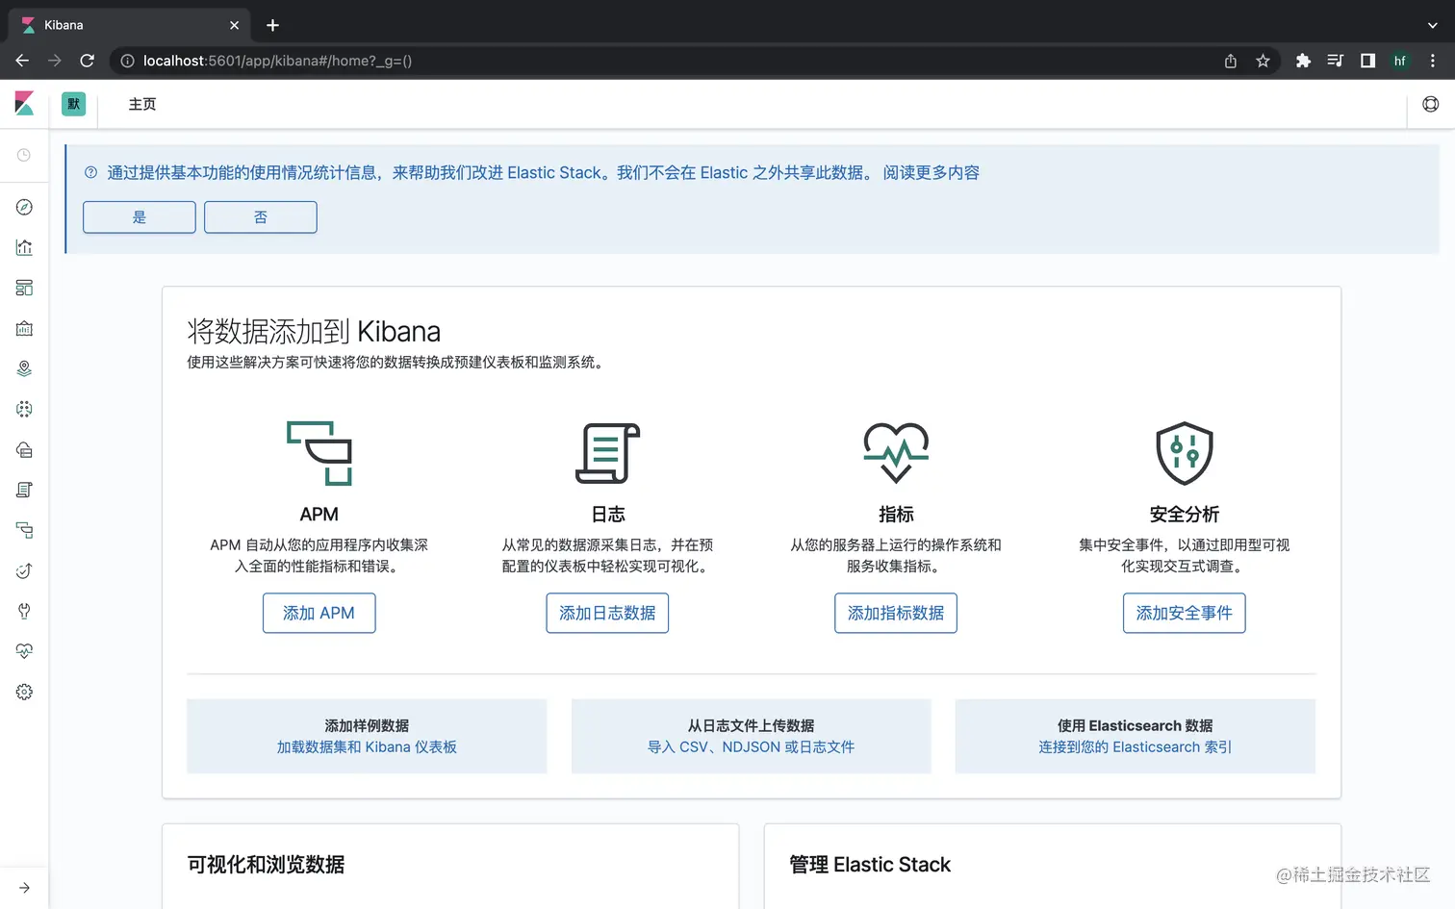Open the tab search chevron dropdown

click(1432, 25)
